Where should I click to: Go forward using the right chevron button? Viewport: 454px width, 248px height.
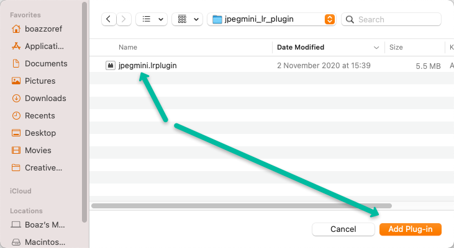click(124, 19)
